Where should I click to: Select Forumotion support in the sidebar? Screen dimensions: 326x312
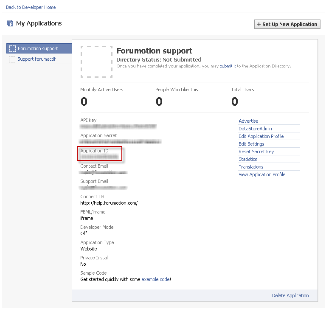39,48
